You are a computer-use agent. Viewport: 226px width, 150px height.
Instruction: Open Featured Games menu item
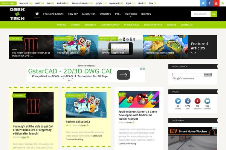pyautogui.click(x=53, y=14)
